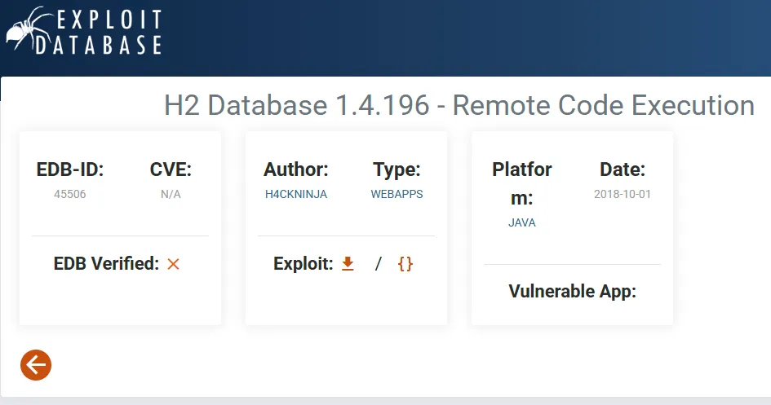
Task: Open the Exploit Database logo text
Action: coord(99,32)
